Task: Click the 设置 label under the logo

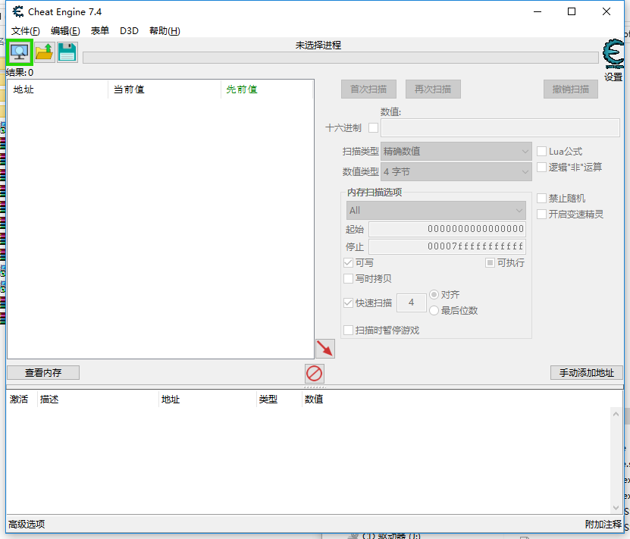Action: tap(613, 77)
